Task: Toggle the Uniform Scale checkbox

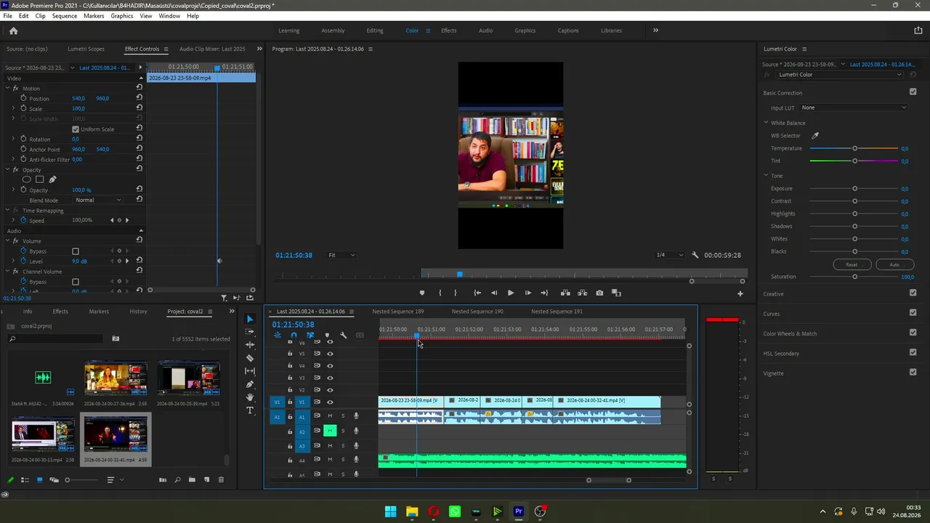Action: point(76,129)
